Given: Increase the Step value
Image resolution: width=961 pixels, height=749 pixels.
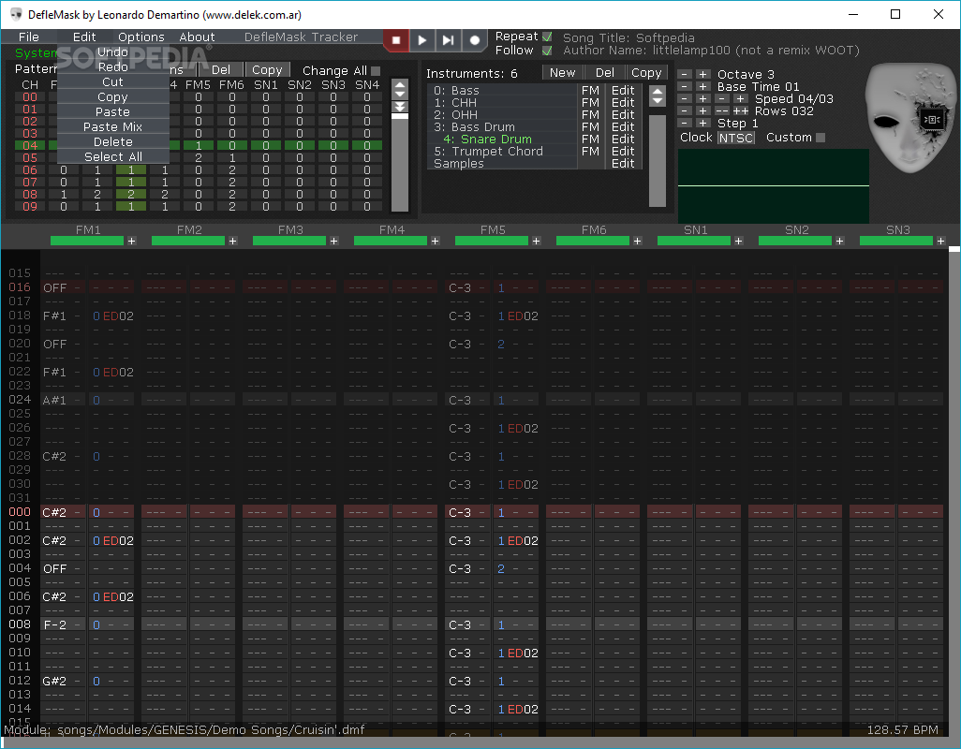Looking at the screenshot, I should [703, 123].
